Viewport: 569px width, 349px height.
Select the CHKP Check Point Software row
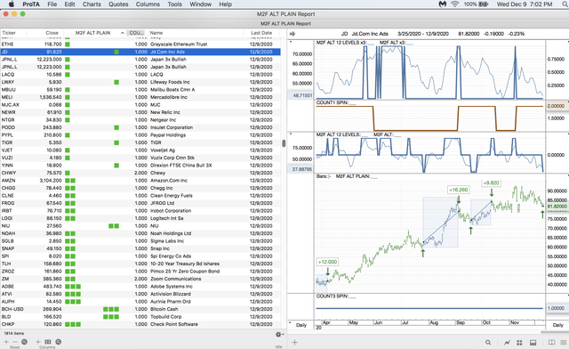[x=140, y=324]
